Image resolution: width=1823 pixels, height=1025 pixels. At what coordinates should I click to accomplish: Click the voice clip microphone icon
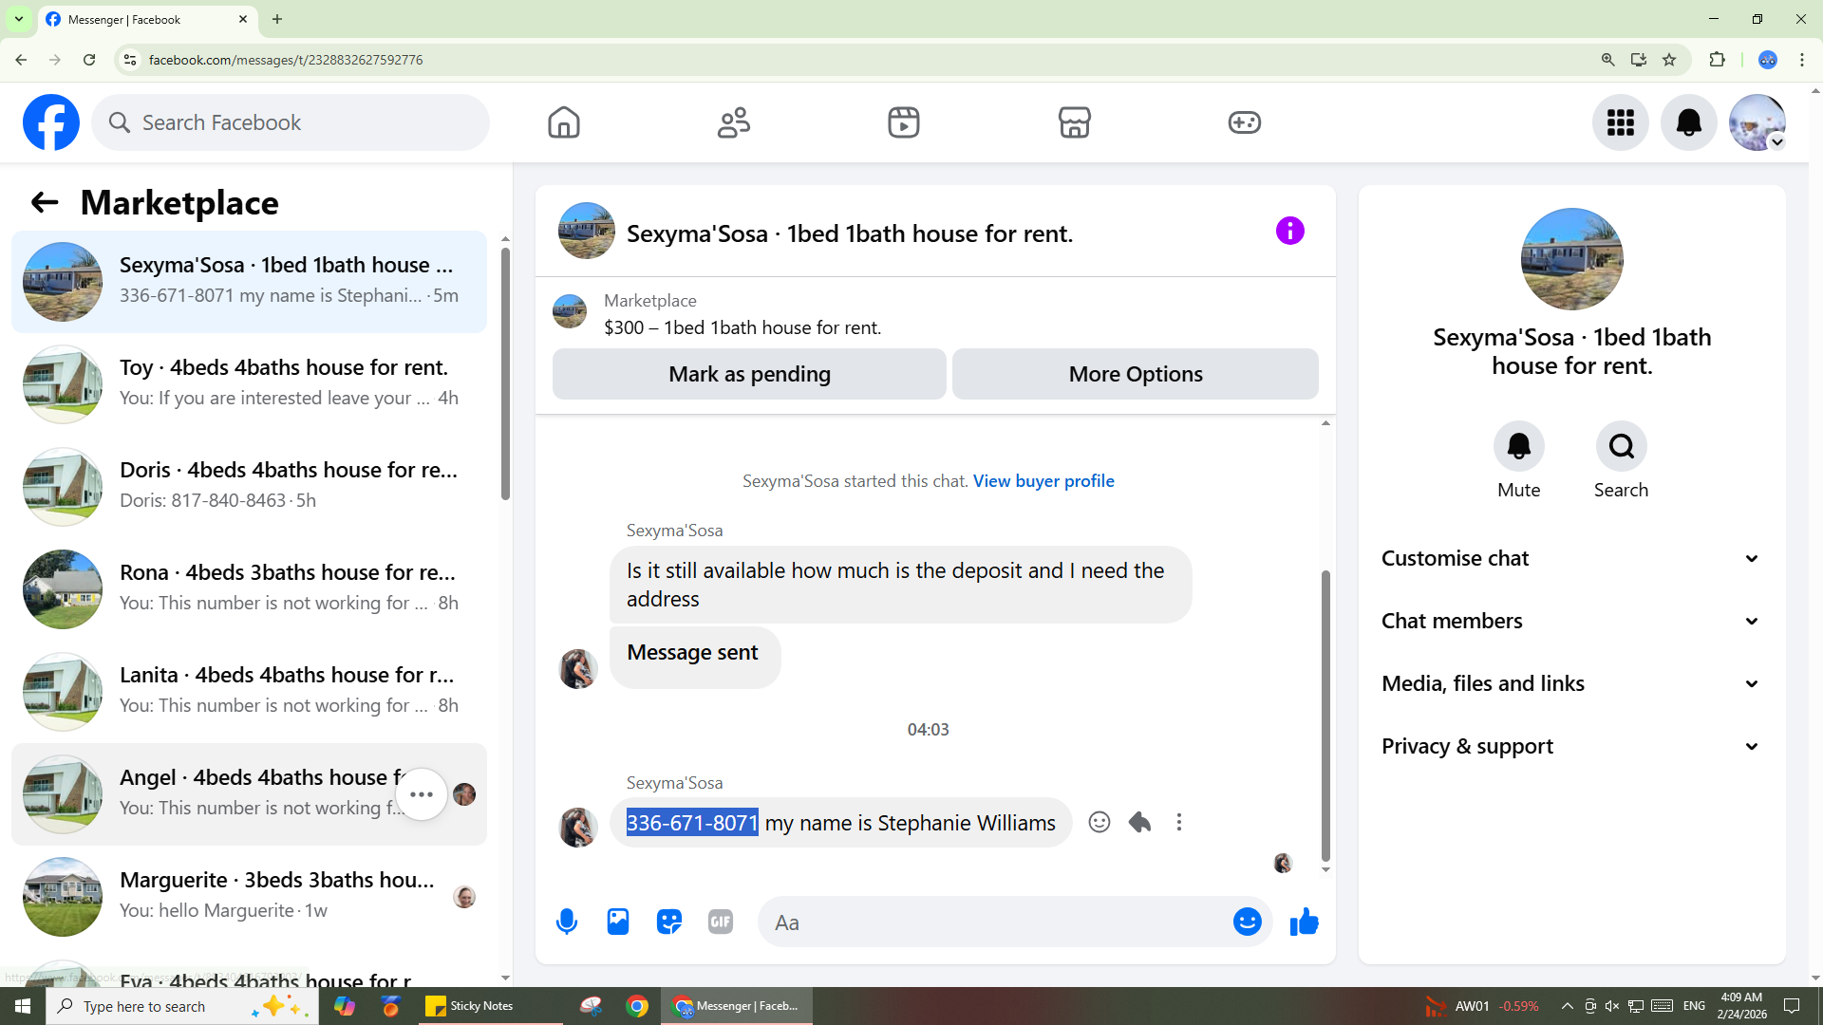pyautogui.click(x=567, y=922)
